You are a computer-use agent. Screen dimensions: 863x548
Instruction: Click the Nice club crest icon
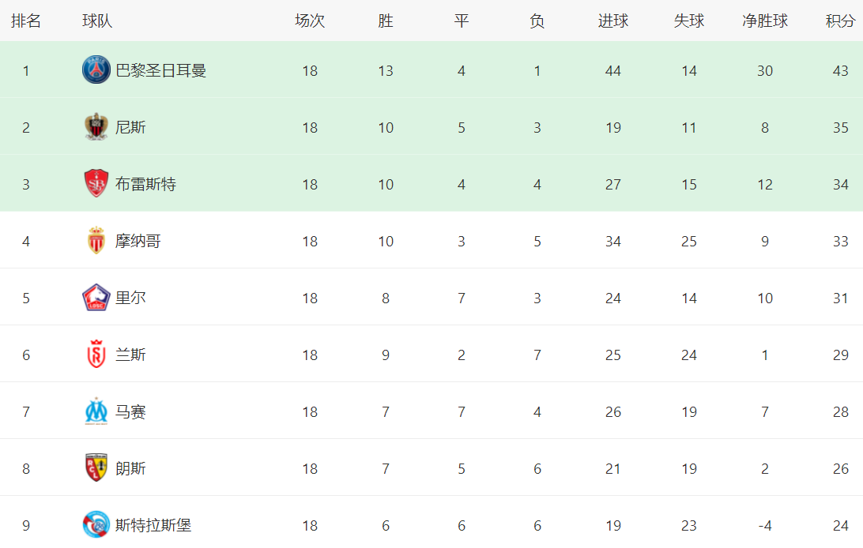tap(96, 127)
